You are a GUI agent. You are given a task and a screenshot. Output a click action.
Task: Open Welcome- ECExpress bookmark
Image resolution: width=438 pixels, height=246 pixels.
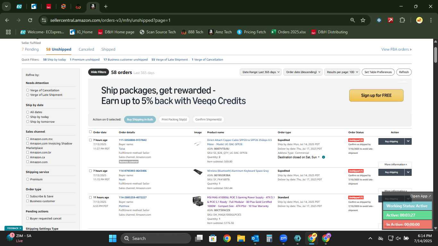(x=42, y=32)
